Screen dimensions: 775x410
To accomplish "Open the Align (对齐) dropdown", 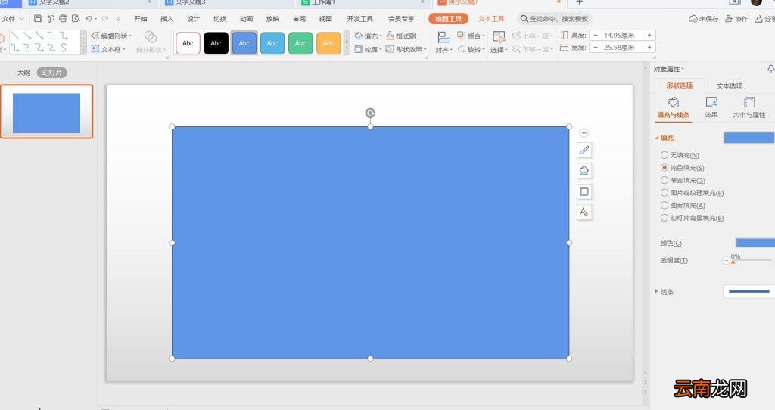I will tap(444, 42).
